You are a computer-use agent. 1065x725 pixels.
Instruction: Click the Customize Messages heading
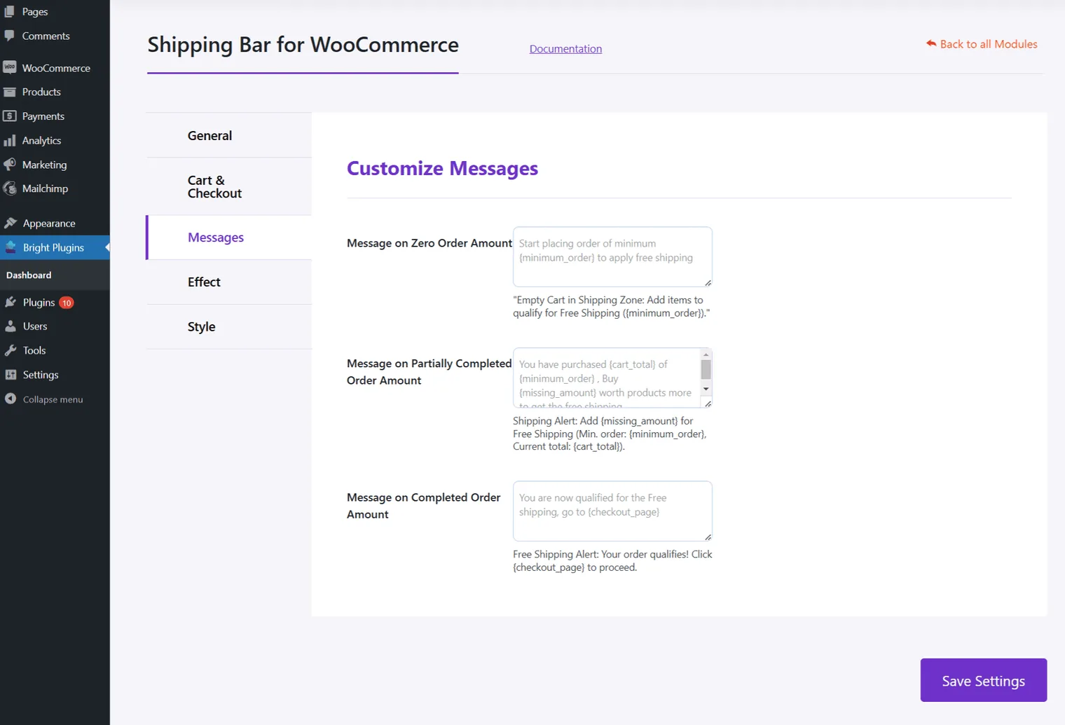click(442, 168)
